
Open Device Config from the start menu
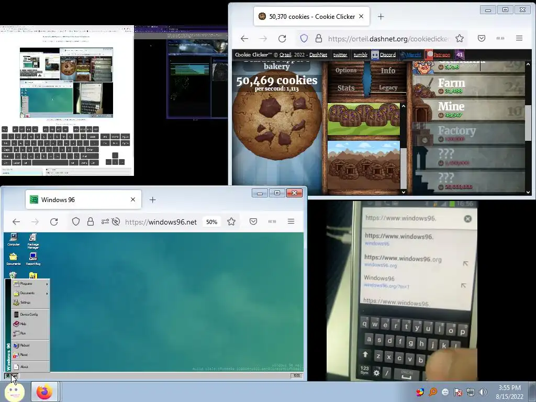click(x=30, y=315)
